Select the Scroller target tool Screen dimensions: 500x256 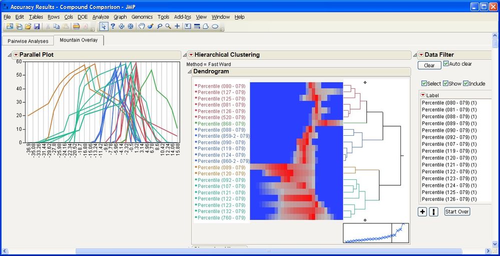[x=131, y=27]
